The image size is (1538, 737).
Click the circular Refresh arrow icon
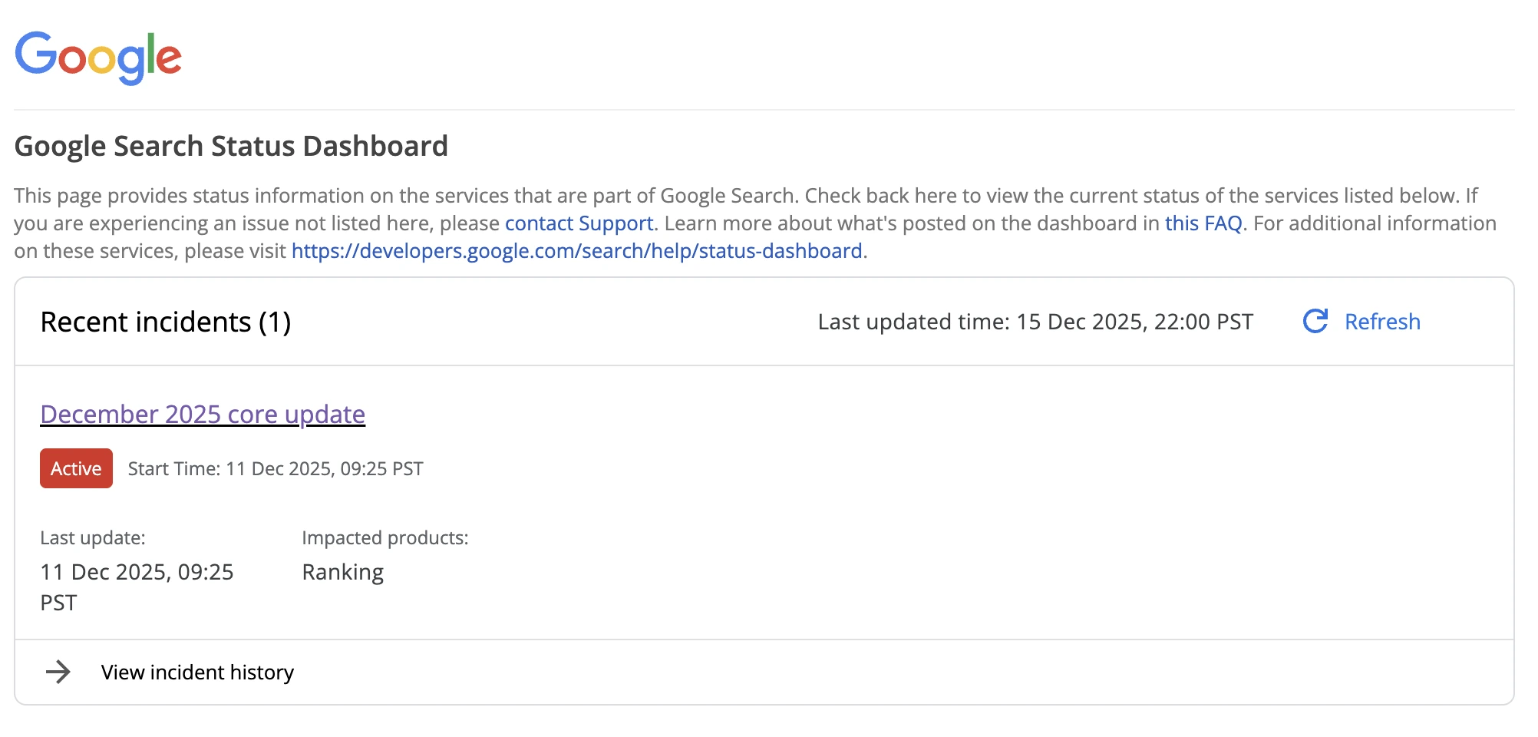[x=1314, y=322]
